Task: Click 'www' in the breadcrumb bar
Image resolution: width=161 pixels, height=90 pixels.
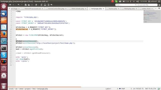Action: point(21,89)
